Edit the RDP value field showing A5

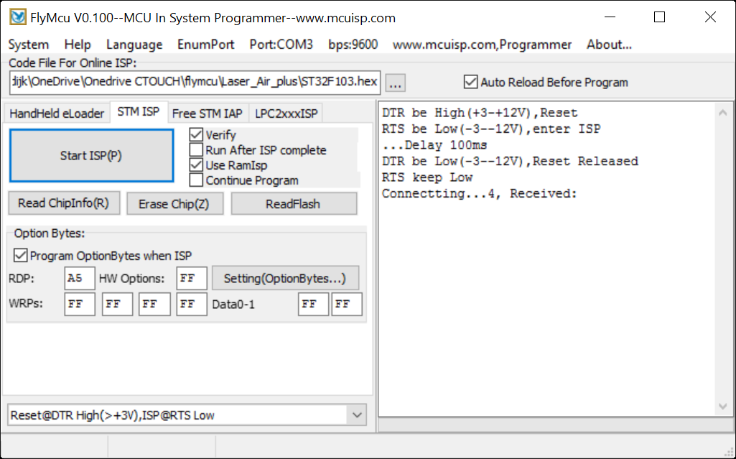click(x=79, y=278)
